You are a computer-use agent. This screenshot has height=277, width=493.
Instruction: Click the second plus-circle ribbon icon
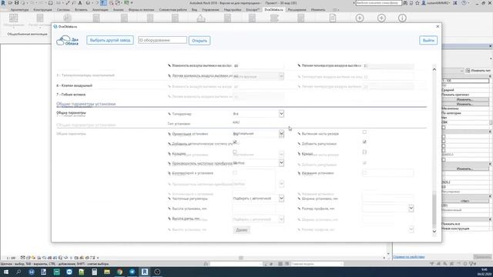point(381,18)
